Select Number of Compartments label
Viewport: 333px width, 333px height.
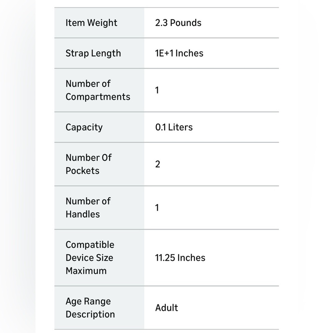tap(98, 90)
